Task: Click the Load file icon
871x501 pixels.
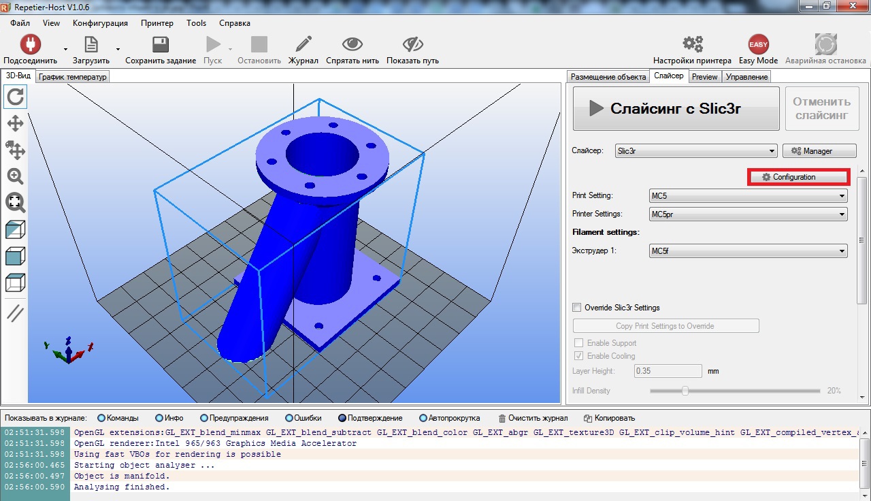Action: point(91,45)
